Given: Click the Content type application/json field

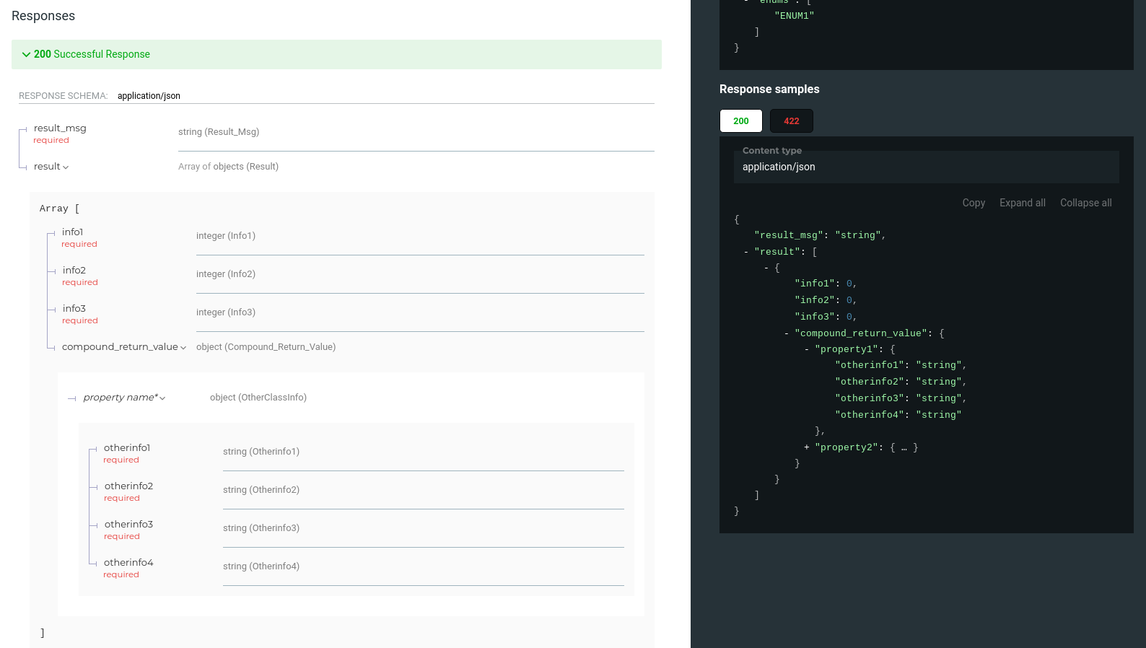Looking at the screenshot, I should [x=927, y=167].
